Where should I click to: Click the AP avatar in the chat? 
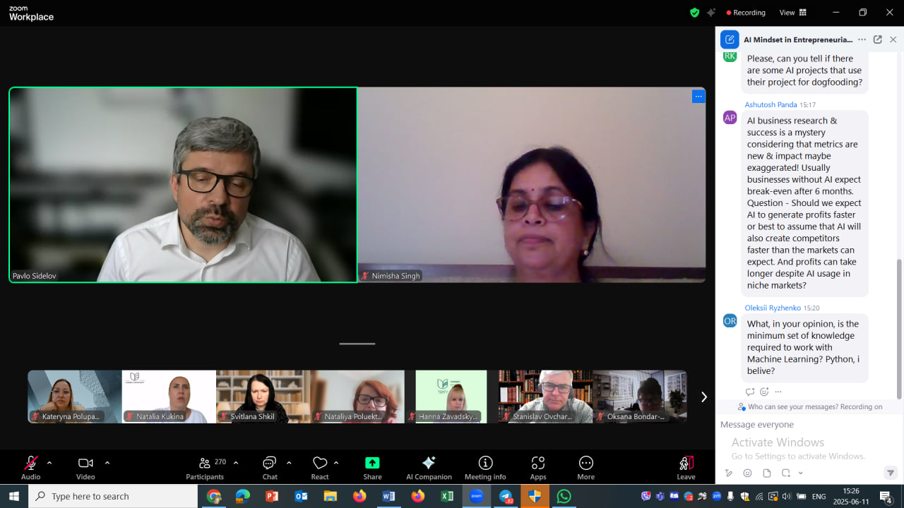pos(730,117)
